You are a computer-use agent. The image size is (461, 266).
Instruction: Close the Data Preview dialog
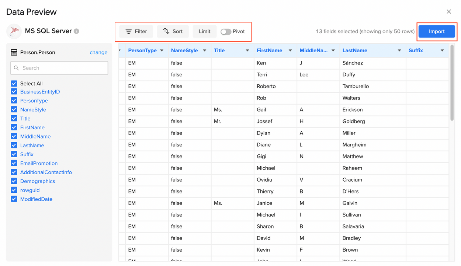(x=449, y=11)
